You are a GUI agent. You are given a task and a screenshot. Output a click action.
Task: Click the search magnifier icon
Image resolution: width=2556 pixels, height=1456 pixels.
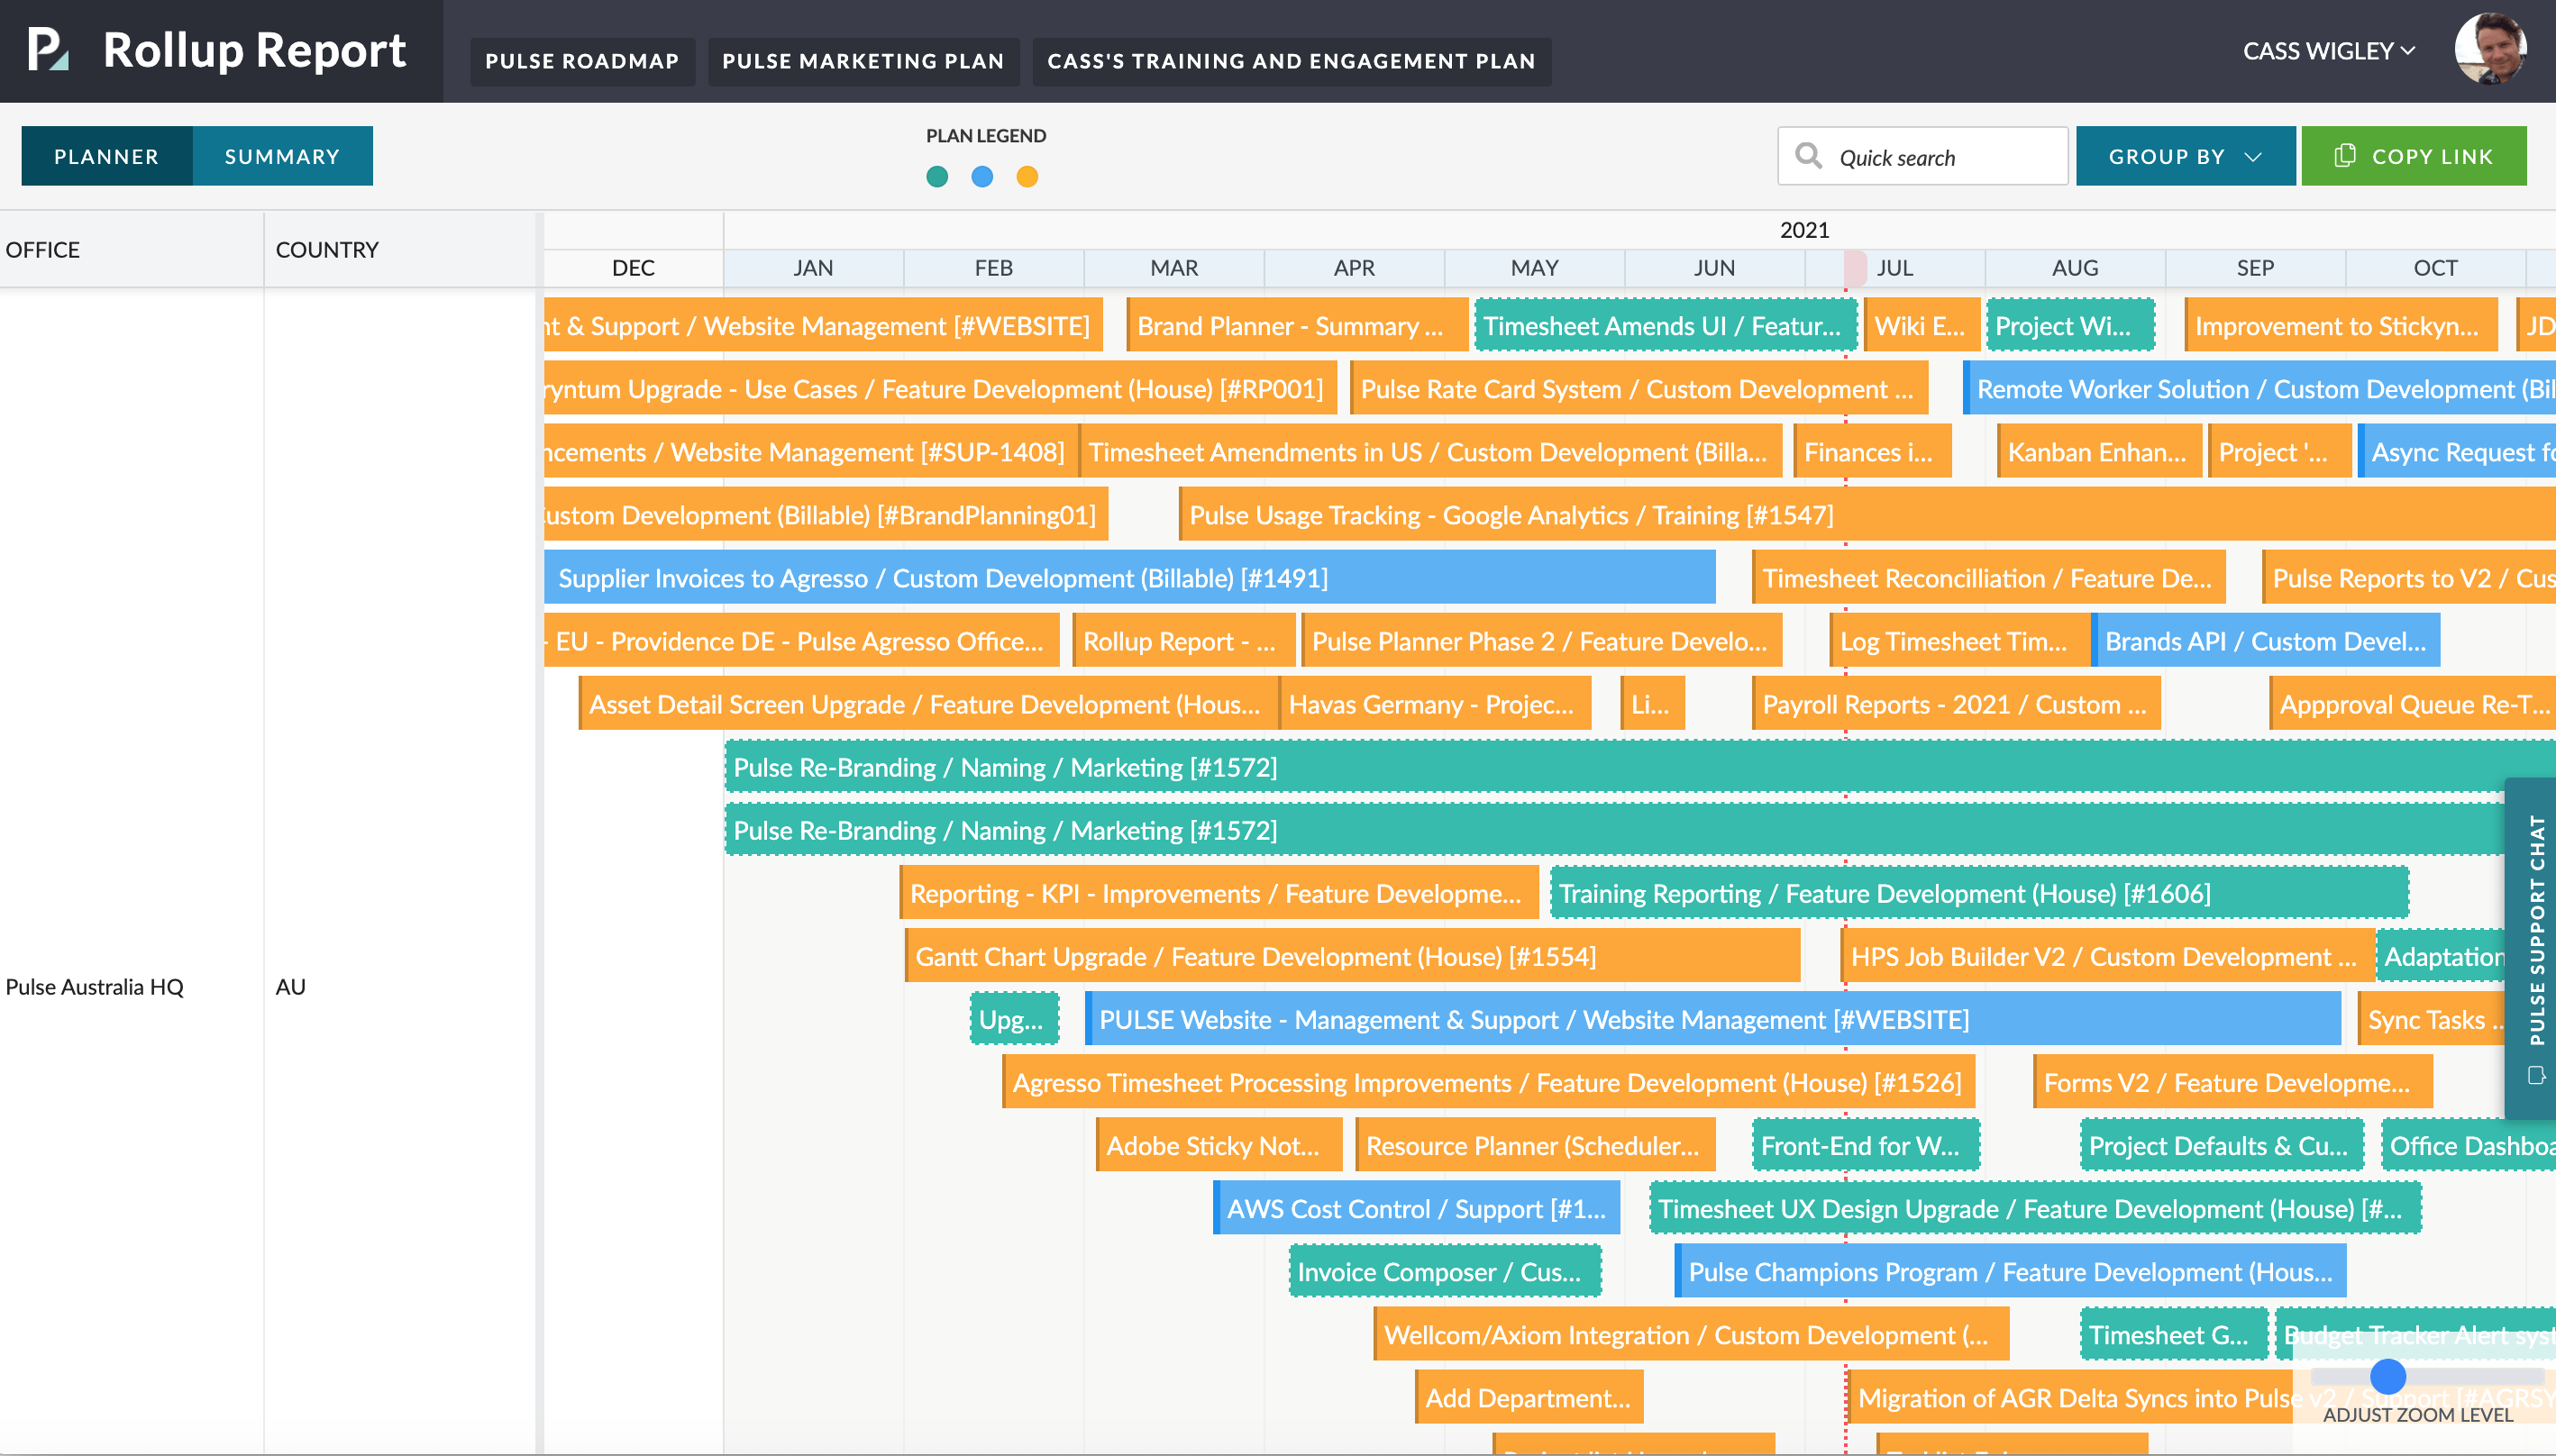(1808, 156)
